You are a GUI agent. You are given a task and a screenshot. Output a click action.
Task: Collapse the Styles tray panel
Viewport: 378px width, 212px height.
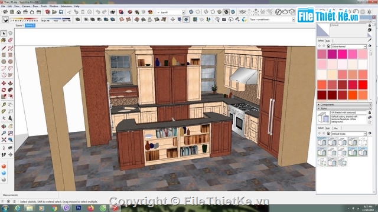click(x=344, y=108)
